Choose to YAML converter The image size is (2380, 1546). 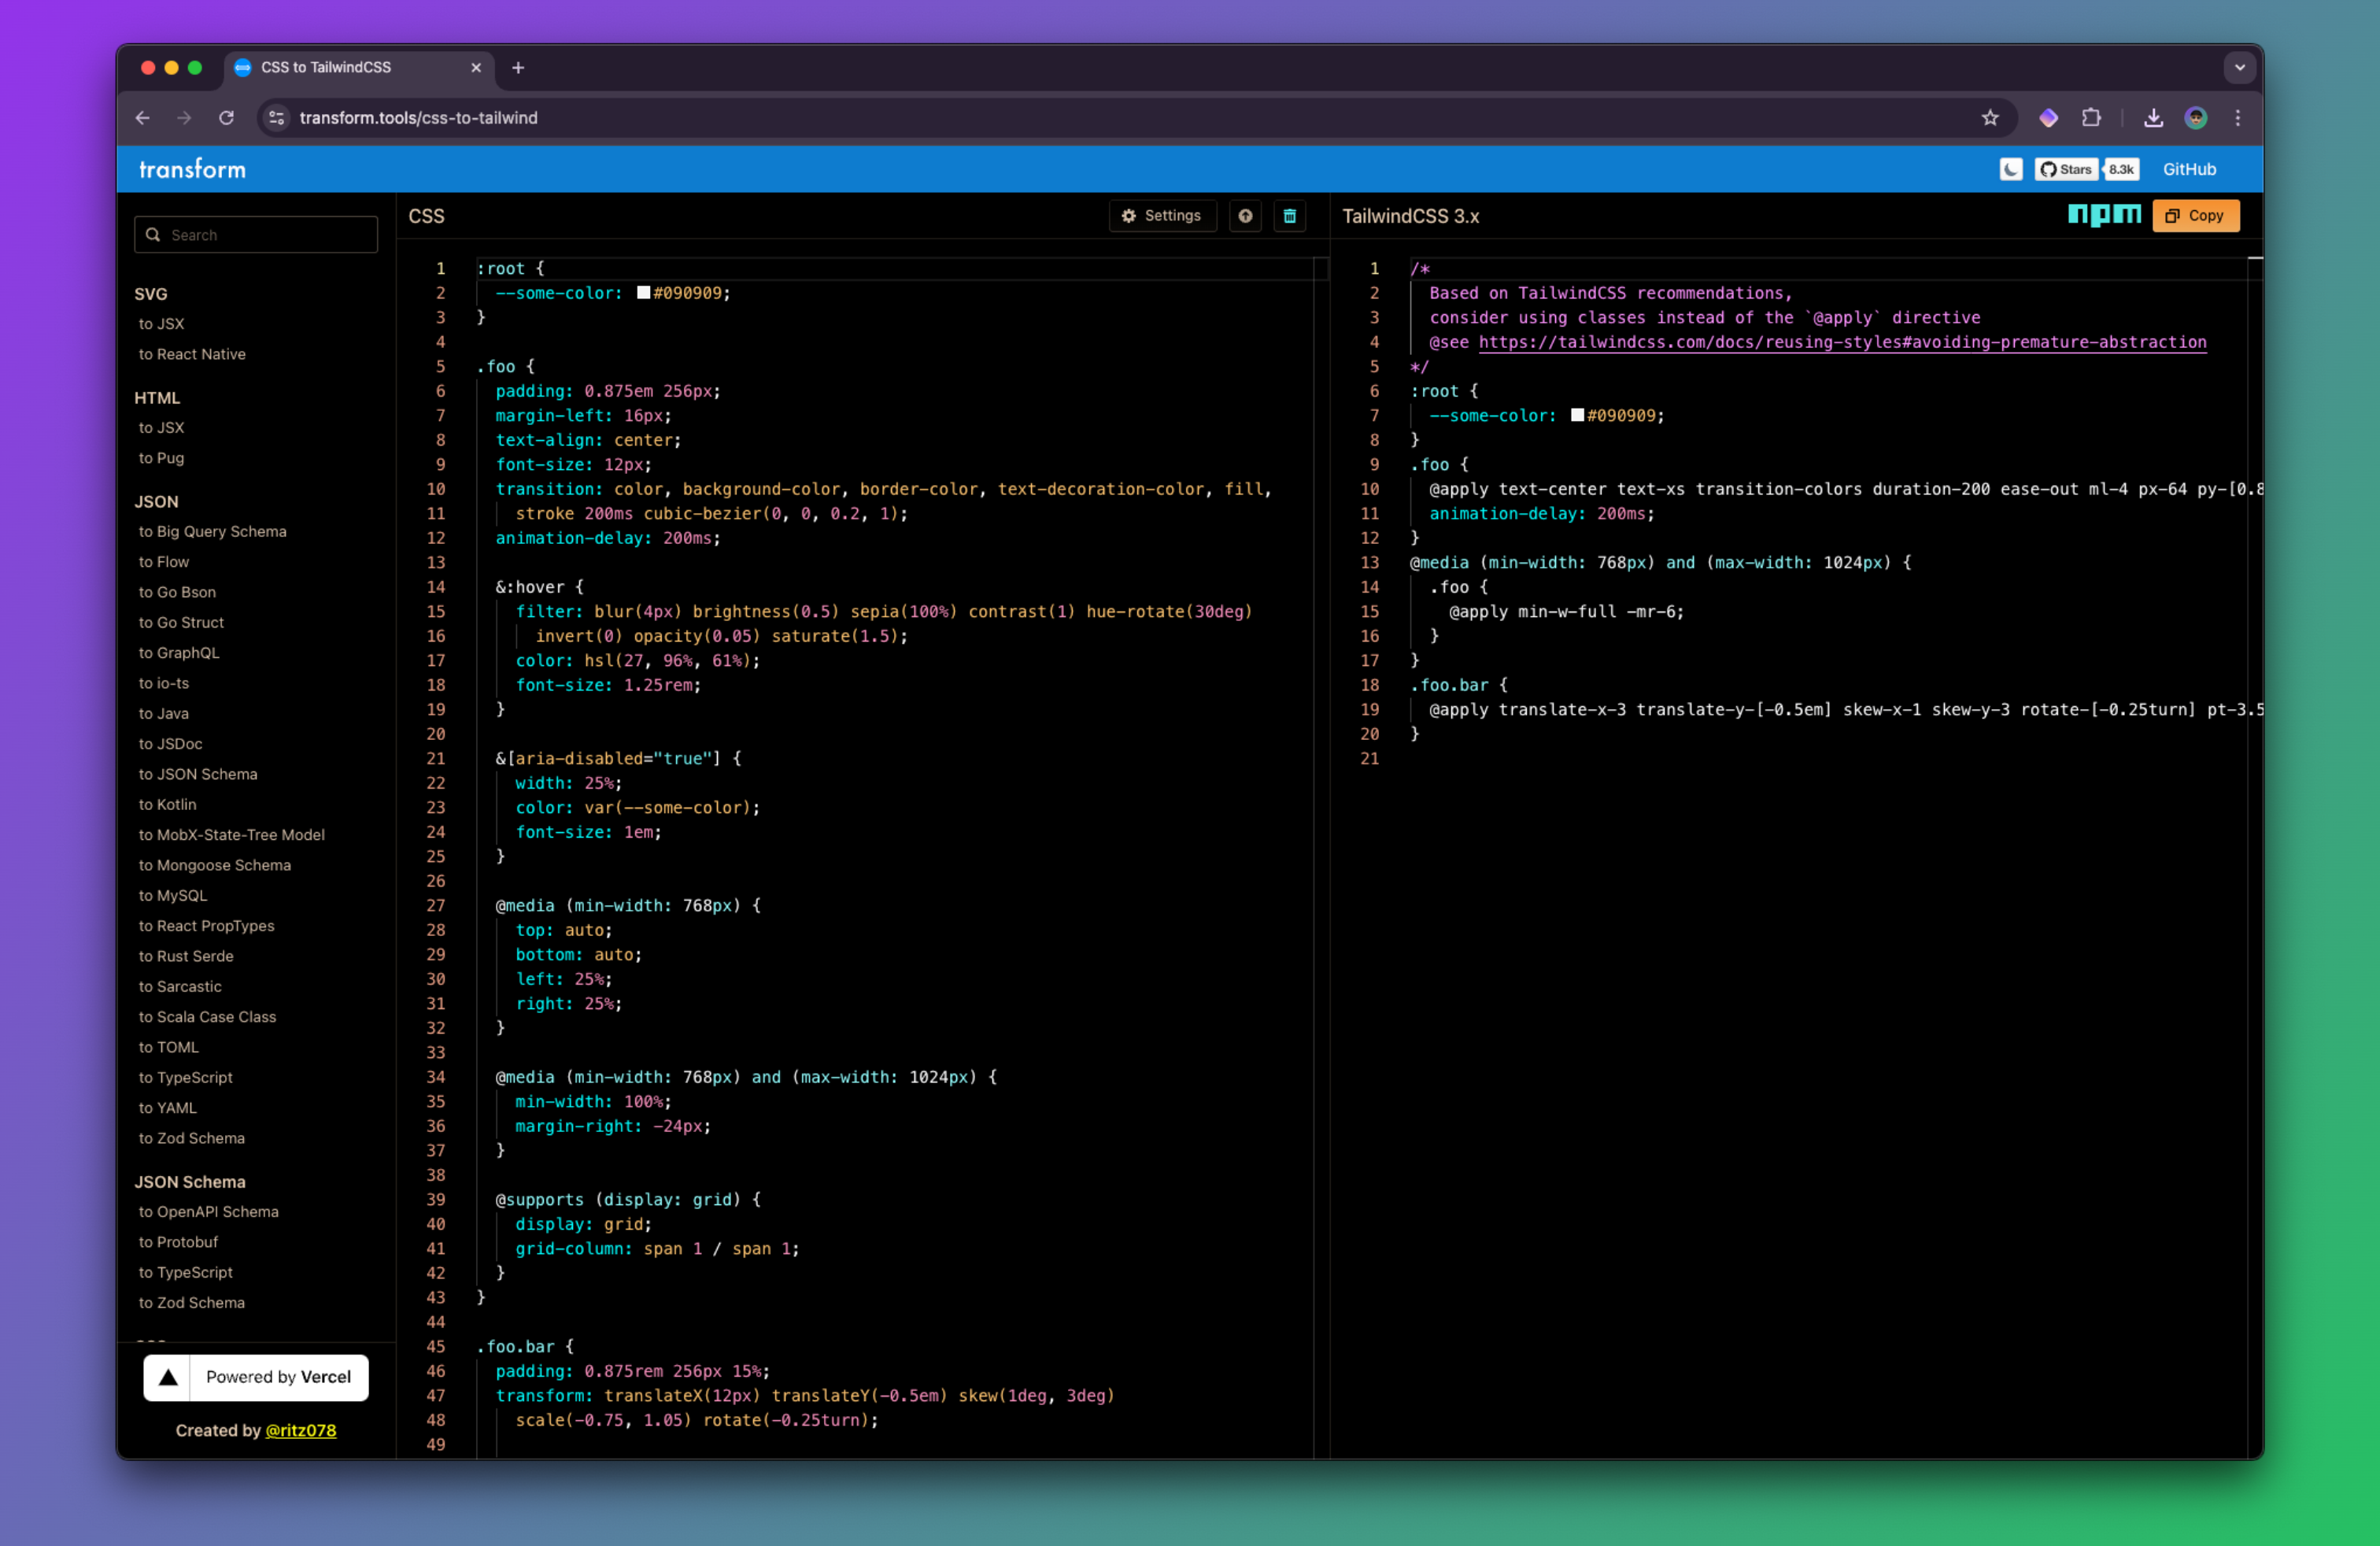point(168,1108)
